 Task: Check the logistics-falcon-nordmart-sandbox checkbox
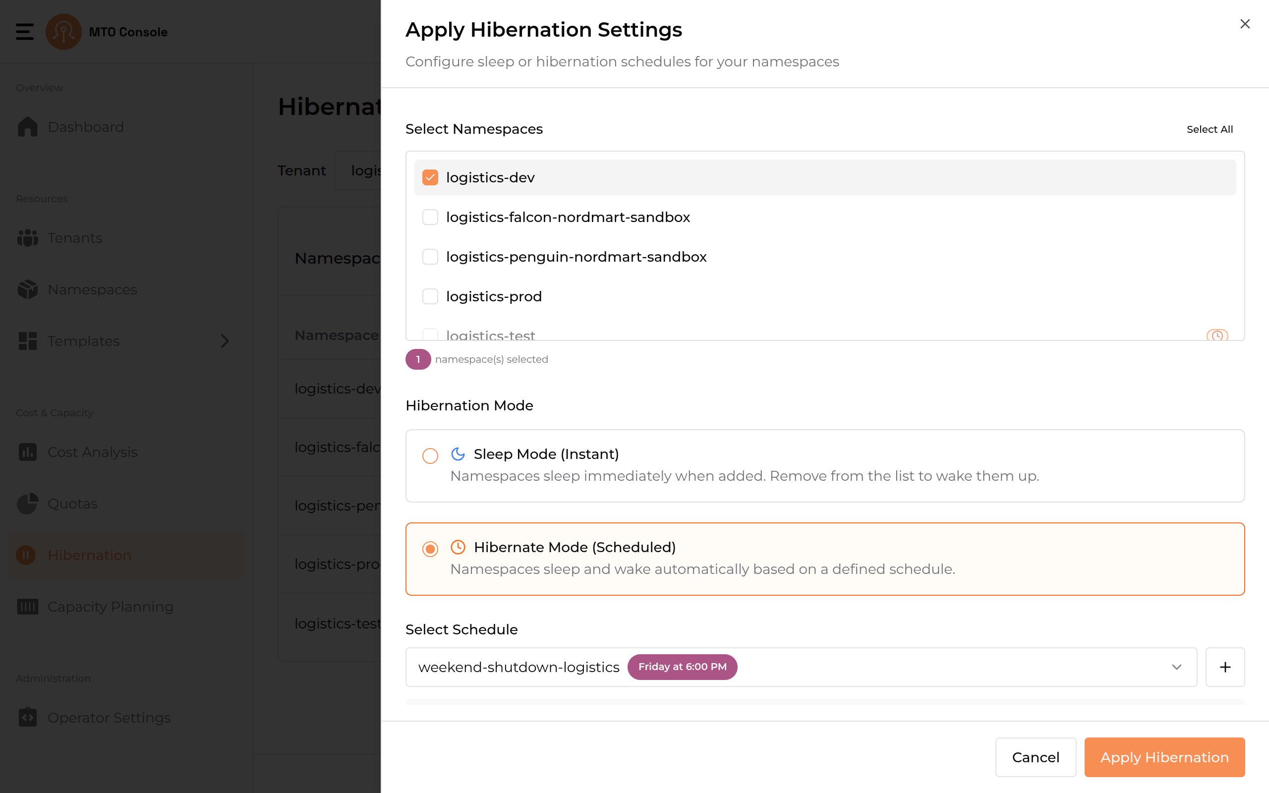[430, 217]
